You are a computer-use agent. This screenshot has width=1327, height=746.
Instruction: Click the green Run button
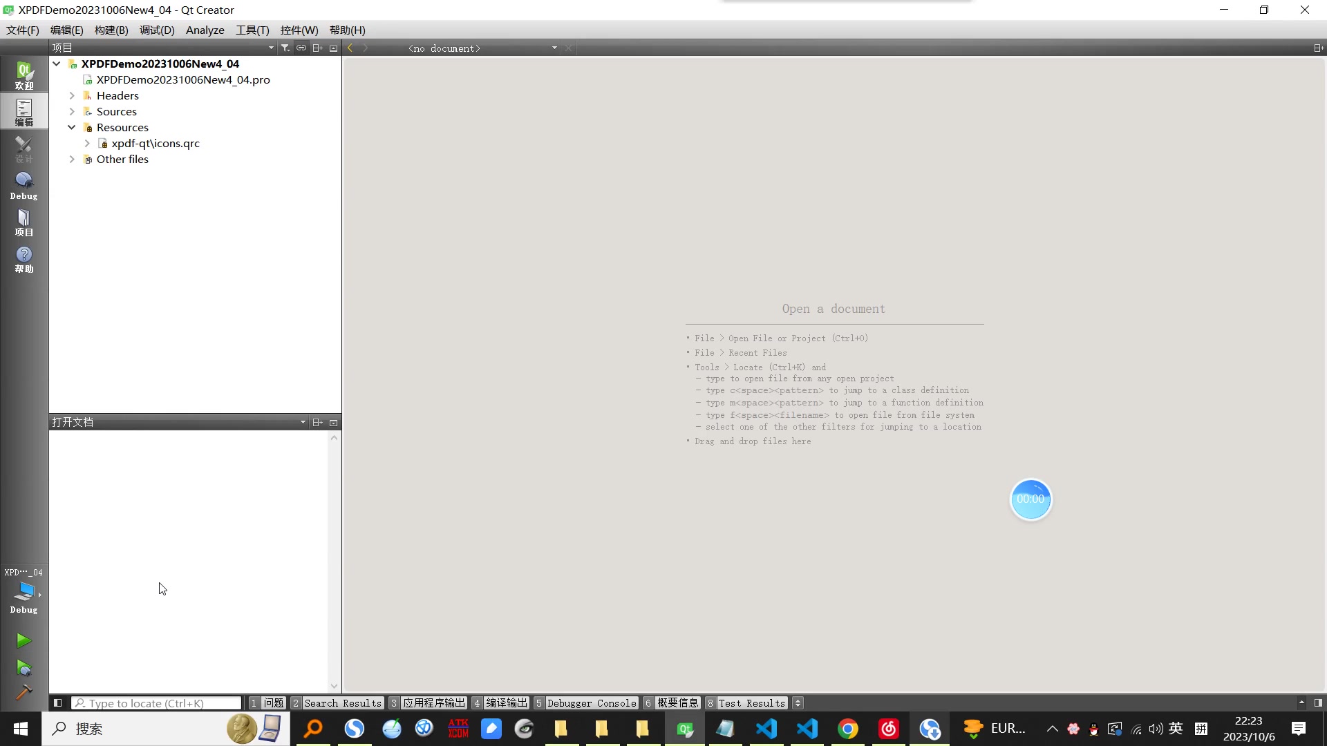pyautogui.click(x=23, y=641)
